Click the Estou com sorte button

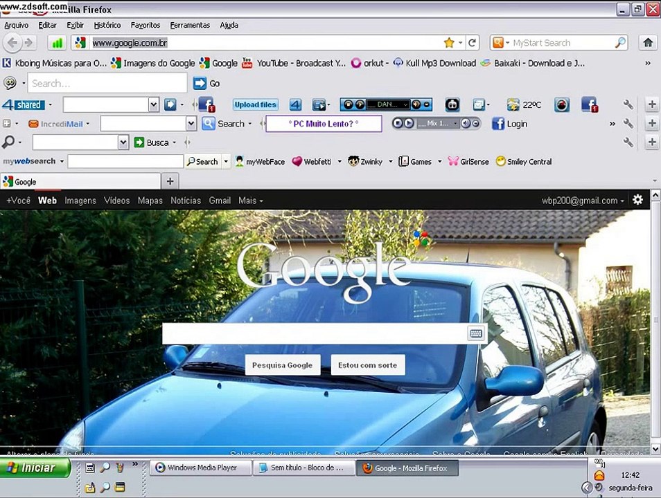(x=368, y=365)
